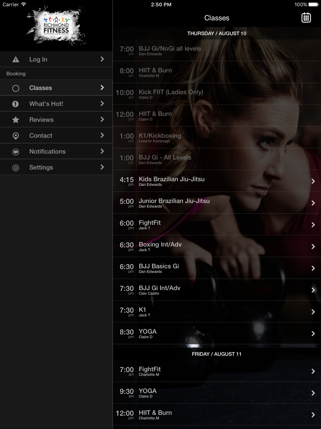The height and width of the screenshot is (429, 321).
Task: Click chevron on Friday 9:30 am YOGA
Action: (x=313, y=393)
